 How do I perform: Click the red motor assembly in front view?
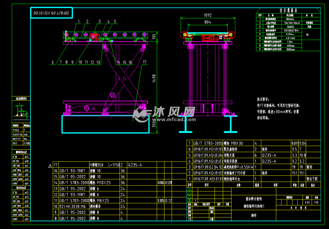(209, 38)
